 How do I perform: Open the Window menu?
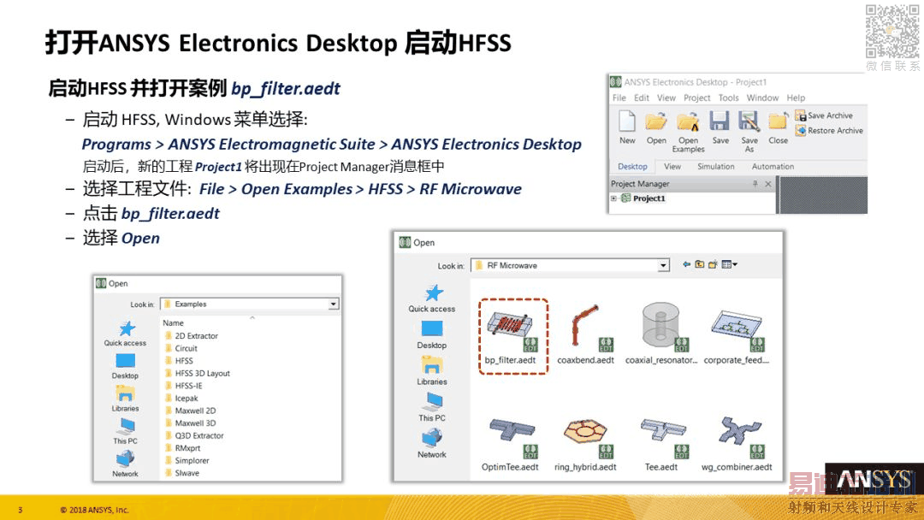click(x=762, y=97)
